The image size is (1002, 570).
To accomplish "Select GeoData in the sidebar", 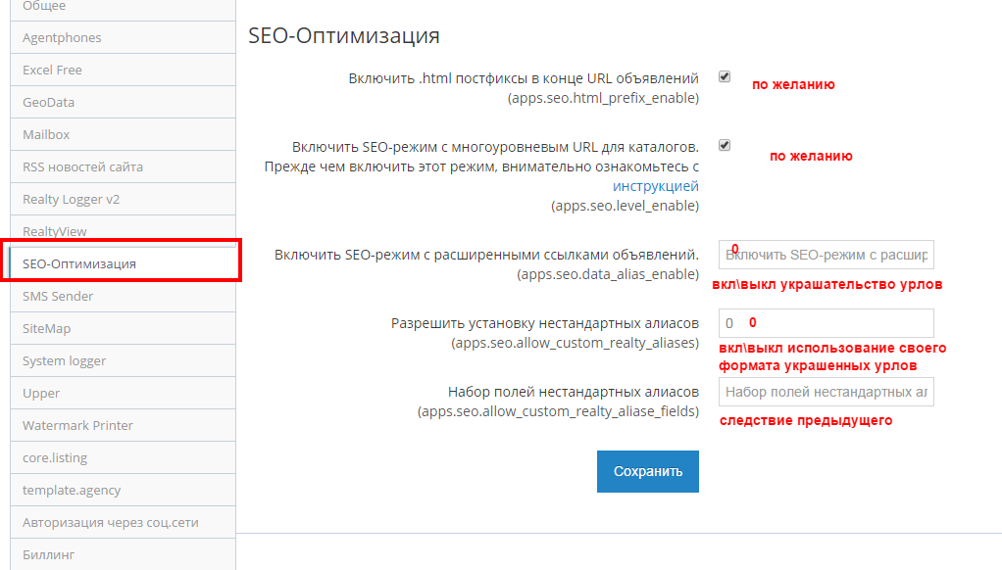I will tap(123, 102).
